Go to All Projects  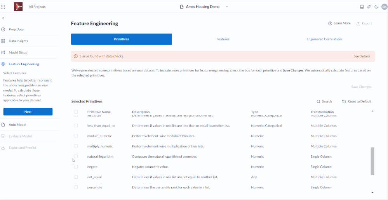pyautogui.click(x=37, y=7)
